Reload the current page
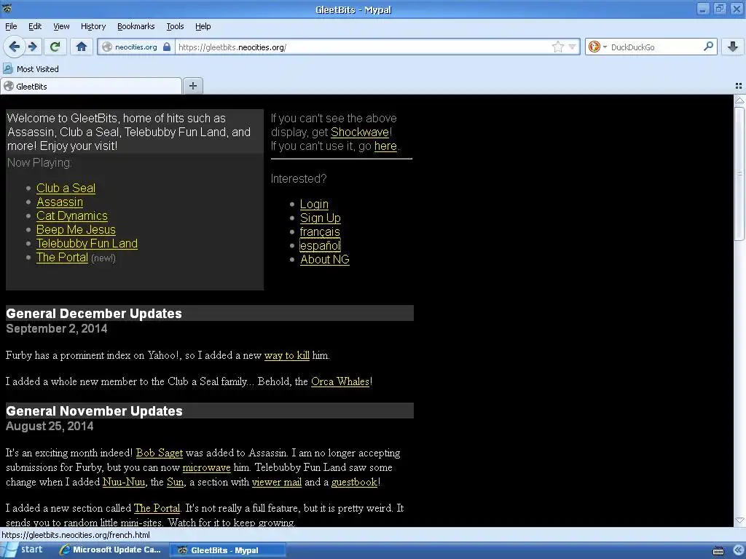This screenshot has width=746, height=559. (x=55, y=47)
